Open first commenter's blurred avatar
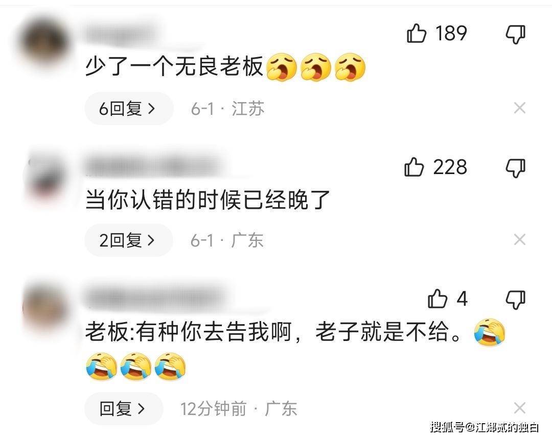The width and height of the screenshot is (552, 439). [x=43, y=42]
